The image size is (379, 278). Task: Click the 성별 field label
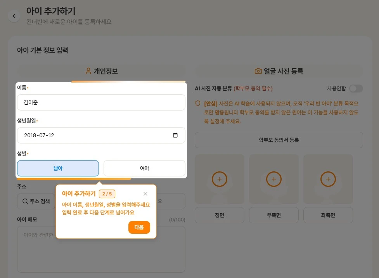click(22, 154)
